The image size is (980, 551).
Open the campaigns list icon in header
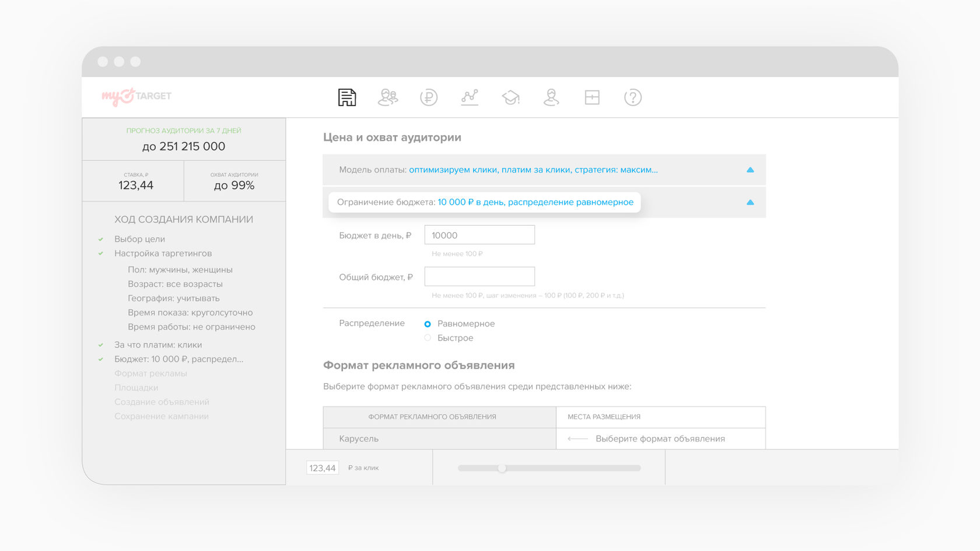click(x=347, y=97)
